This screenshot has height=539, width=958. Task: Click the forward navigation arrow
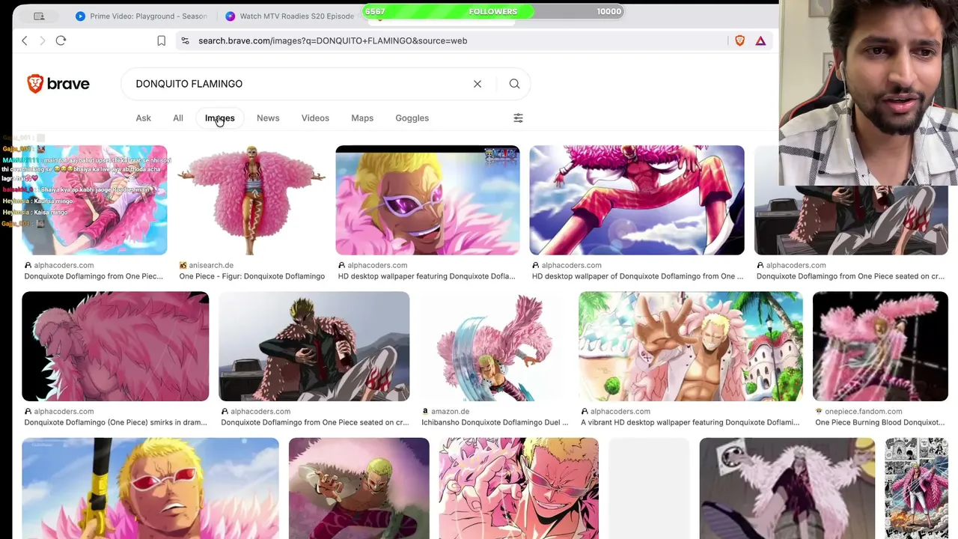click(x=43, y=40)
